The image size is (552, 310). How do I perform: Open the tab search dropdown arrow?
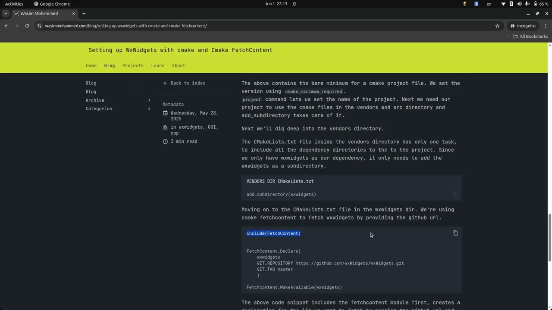[x=6, y=13]
